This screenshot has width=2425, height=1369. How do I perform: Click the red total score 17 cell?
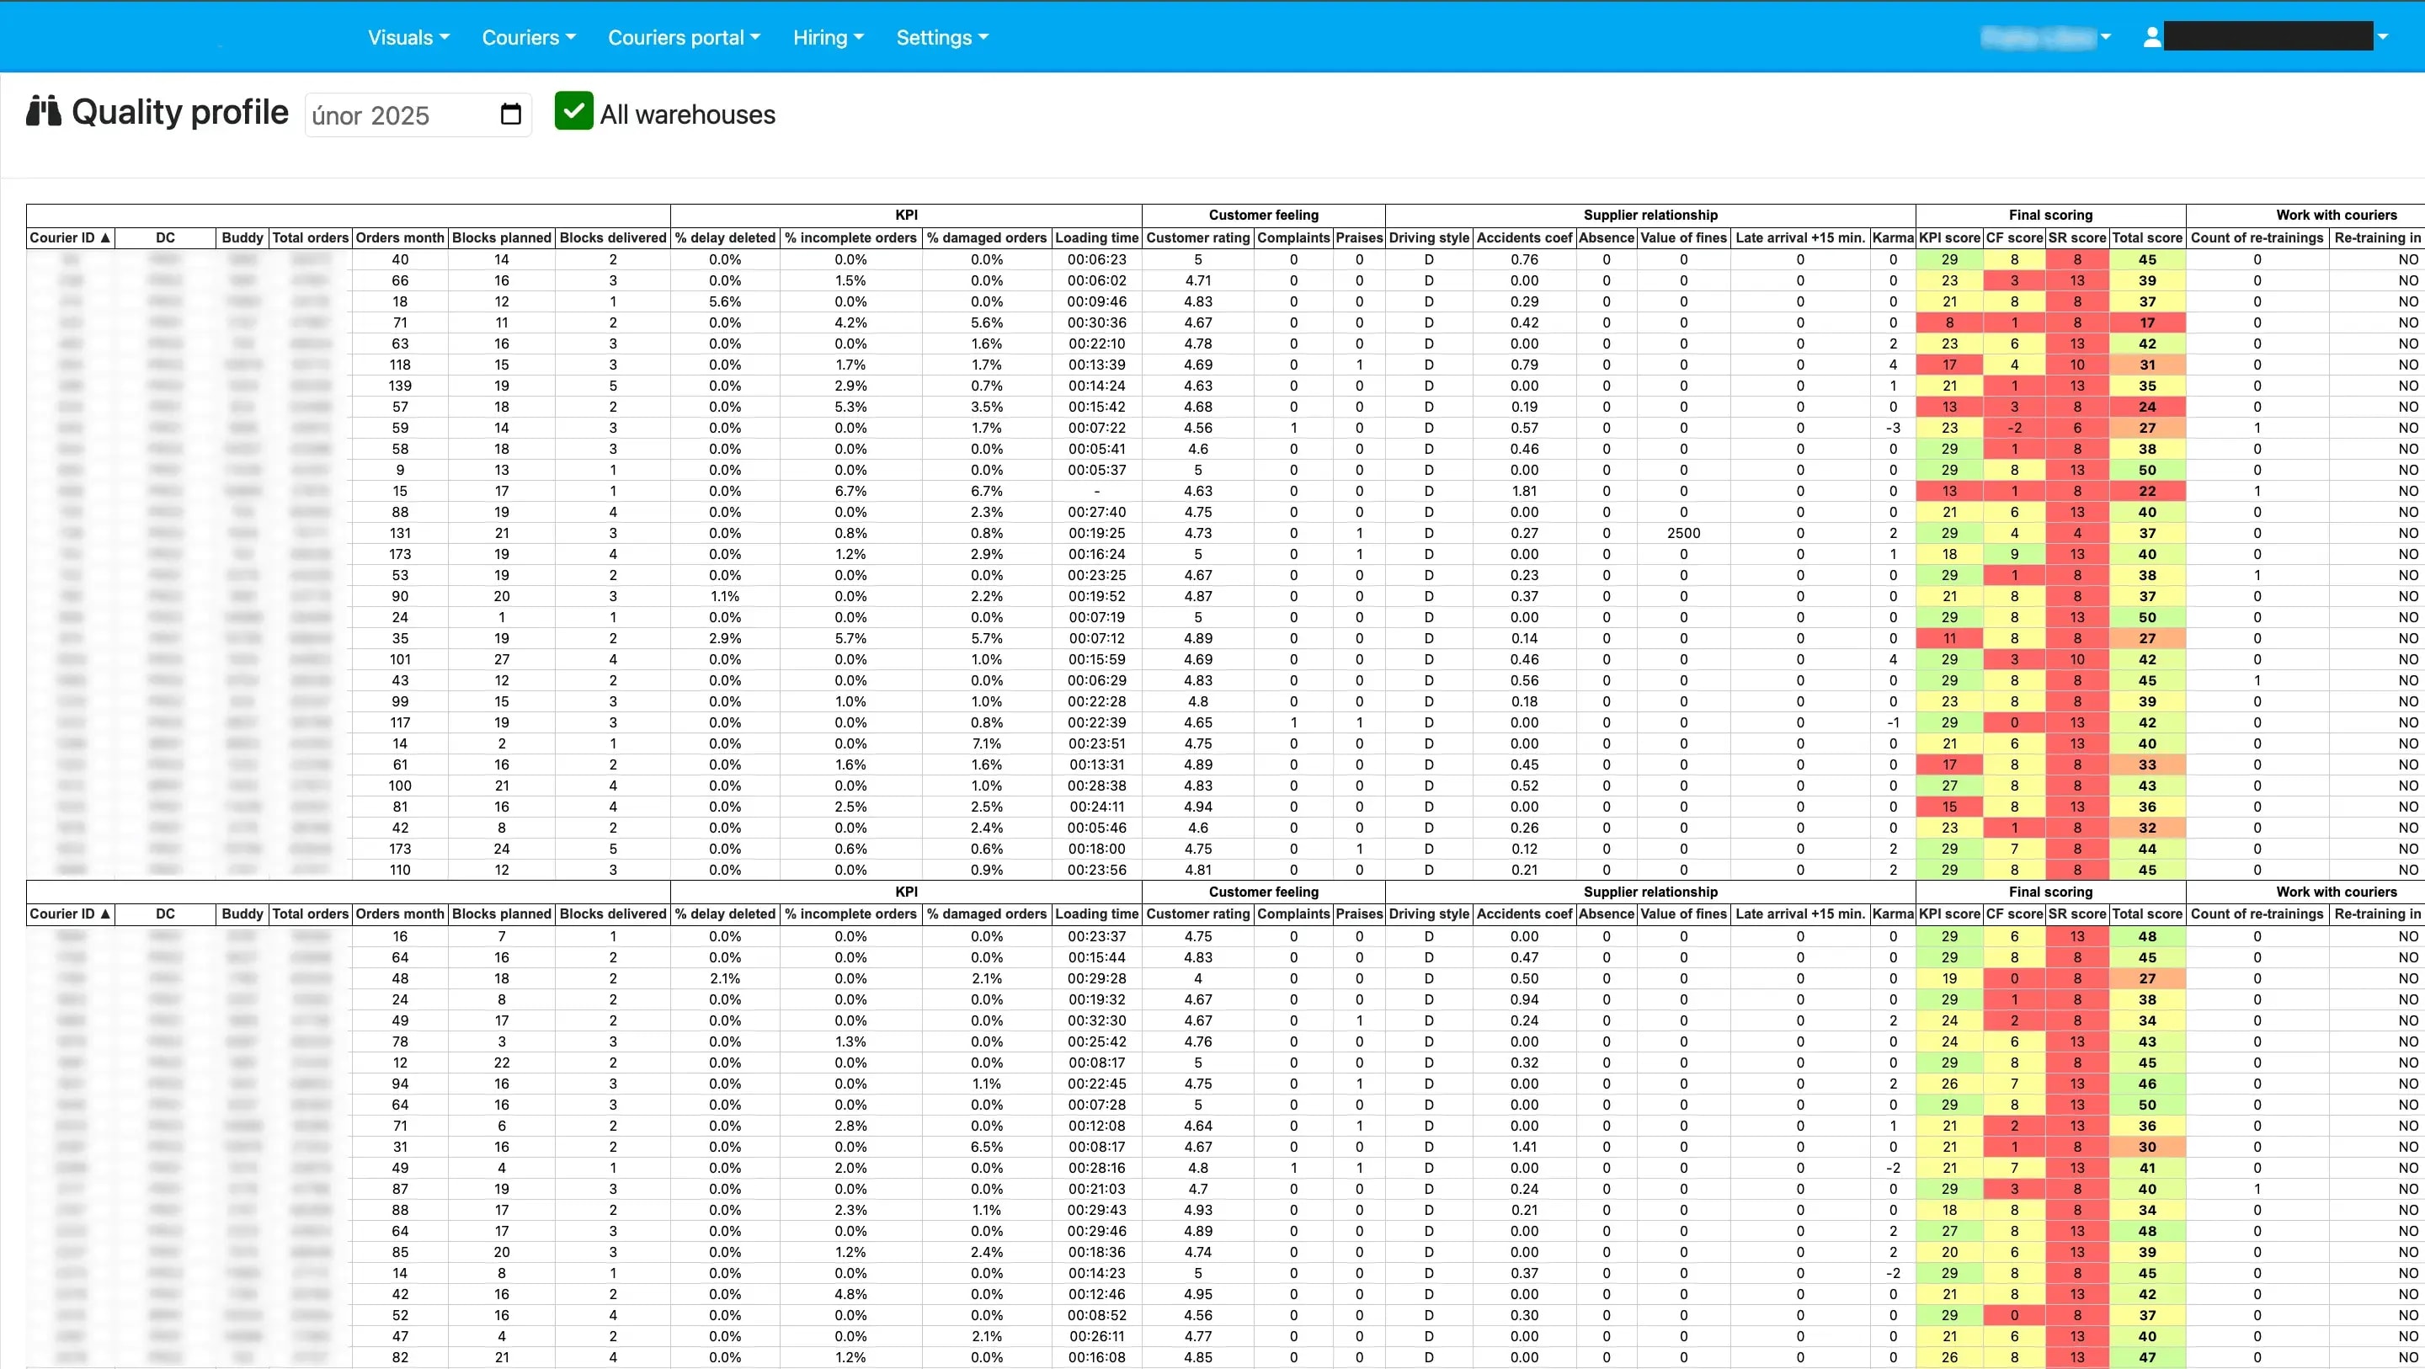2146,323
